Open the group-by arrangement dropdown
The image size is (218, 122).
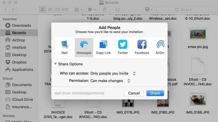79,9
